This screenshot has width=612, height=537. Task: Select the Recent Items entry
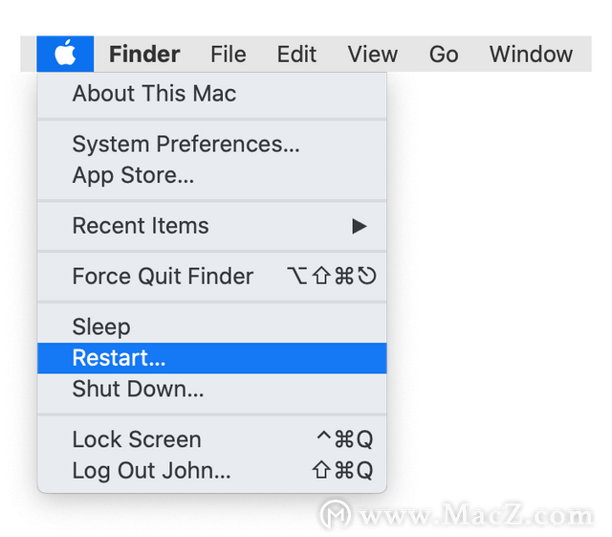tap(212, 226)
